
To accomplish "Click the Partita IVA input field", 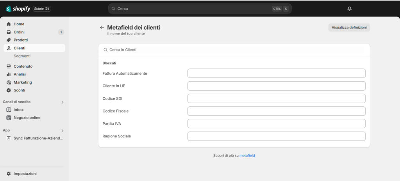I will (276, 124).
